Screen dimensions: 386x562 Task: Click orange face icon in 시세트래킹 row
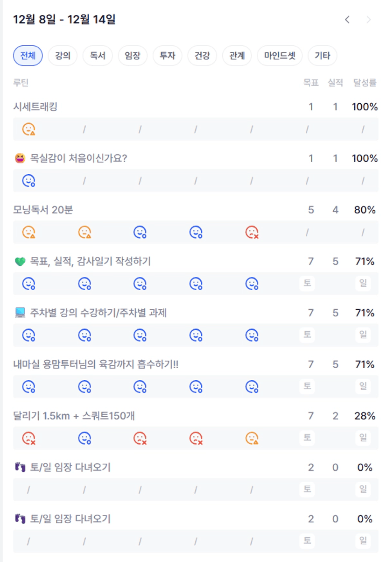(x=29, y=129)
